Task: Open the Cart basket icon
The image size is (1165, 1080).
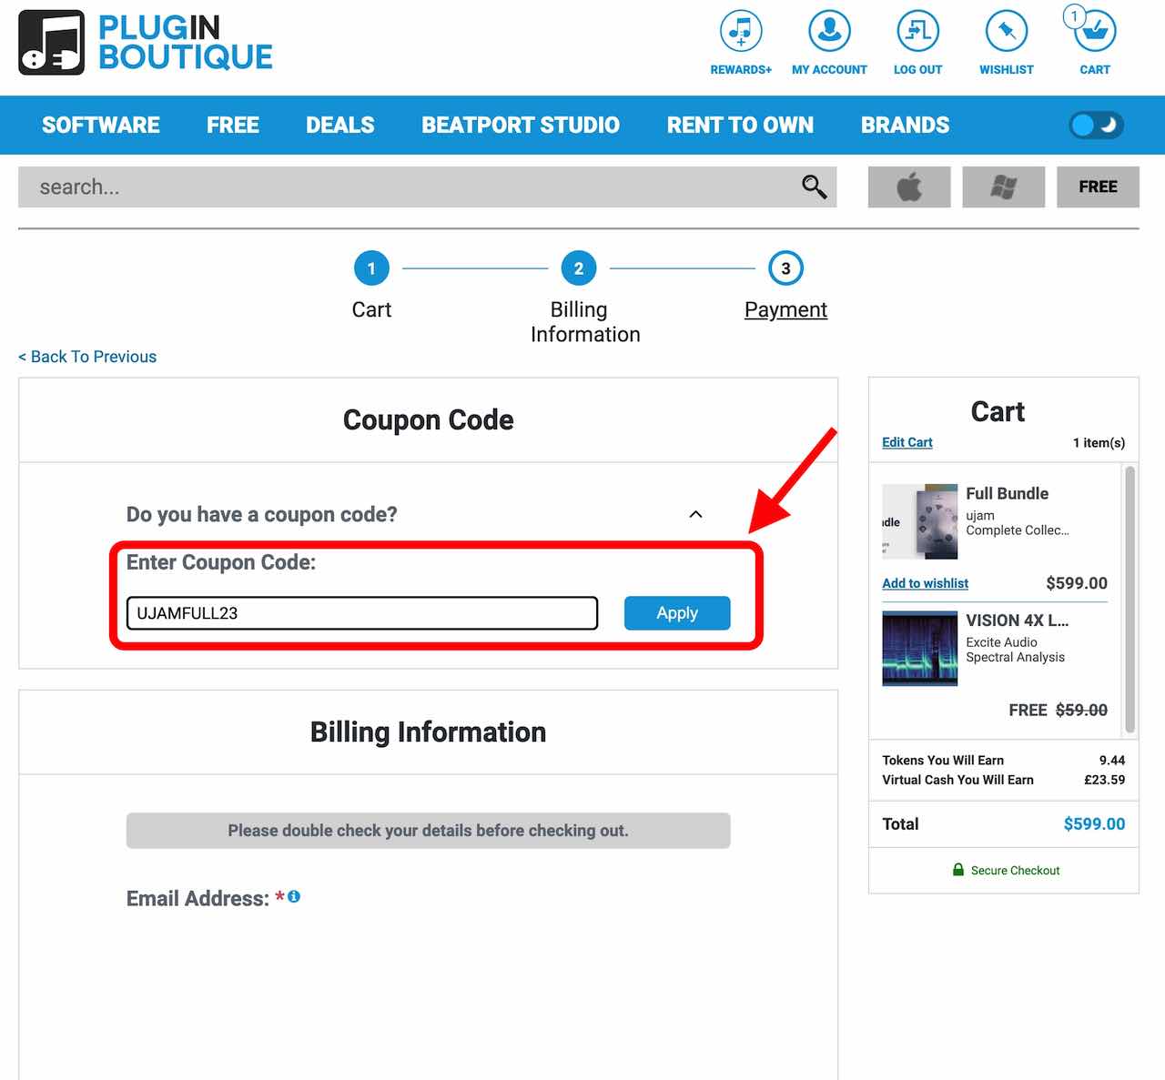Action: [x=1094, y=31]
